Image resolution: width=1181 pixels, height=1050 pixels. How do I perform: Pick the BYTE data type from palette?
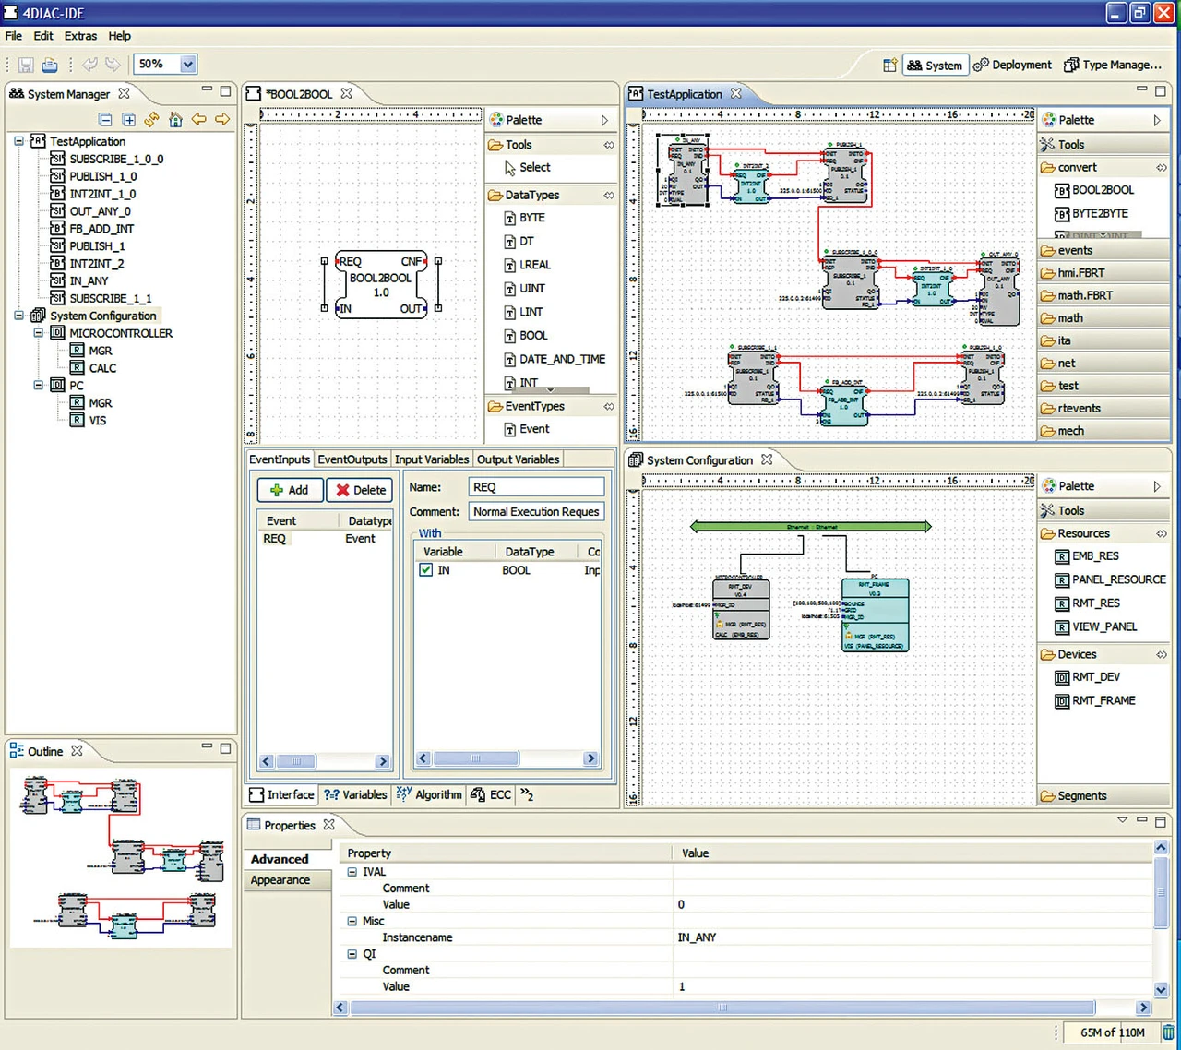524,218
